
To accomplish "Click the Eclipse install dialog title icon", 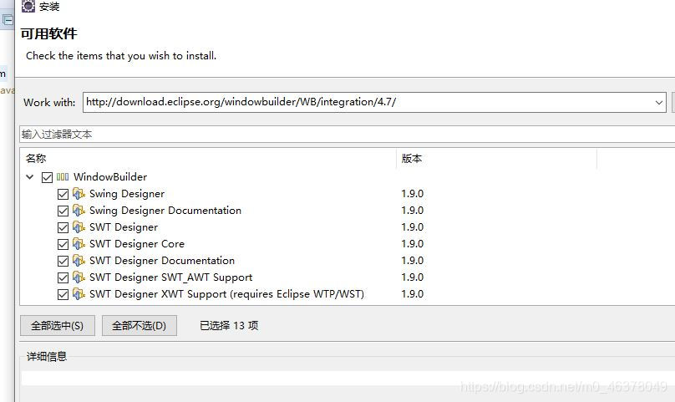I will [28, 6].
